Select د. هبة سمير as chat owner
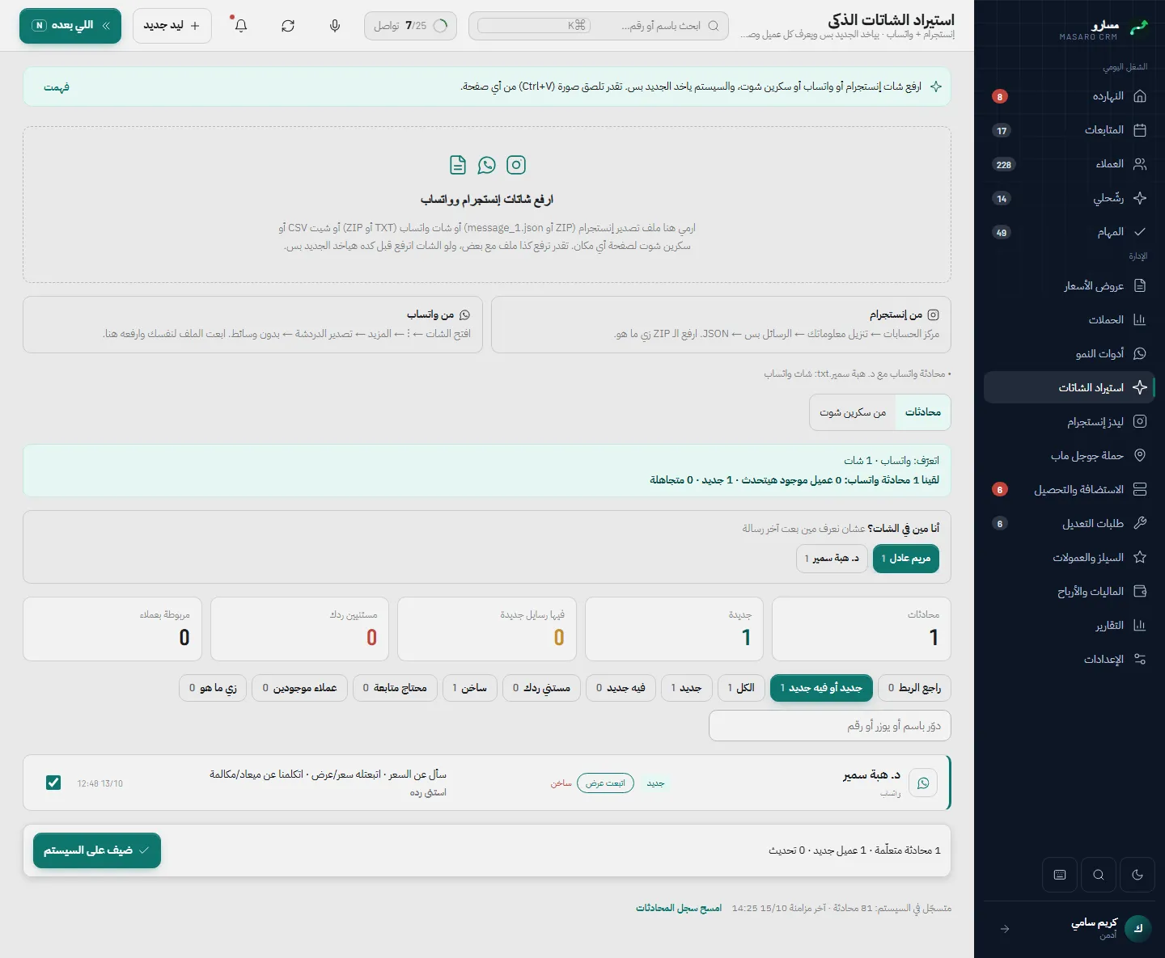 click(832, 559)
